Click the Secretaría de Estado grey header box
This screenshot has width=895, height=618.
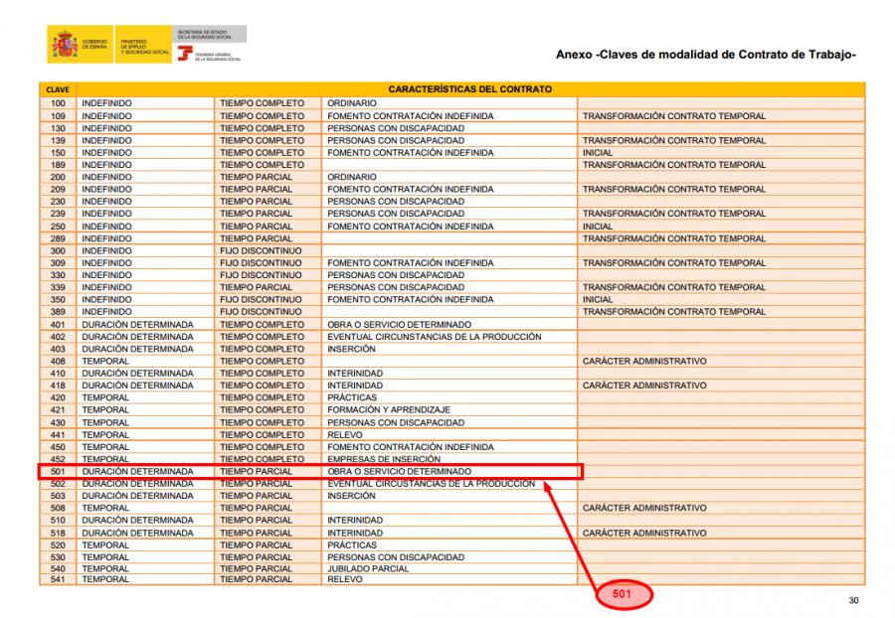pos(209,35)
